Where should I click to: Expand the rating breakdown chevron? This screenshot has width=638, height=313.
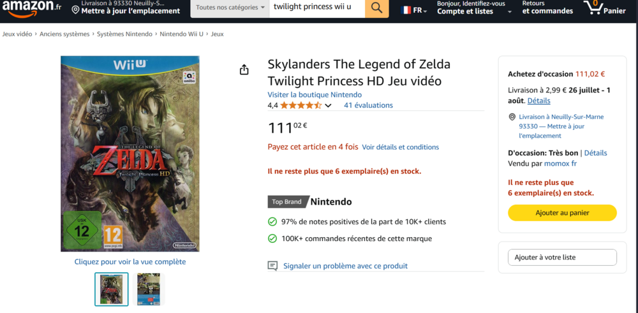click(x=329, y=106)
